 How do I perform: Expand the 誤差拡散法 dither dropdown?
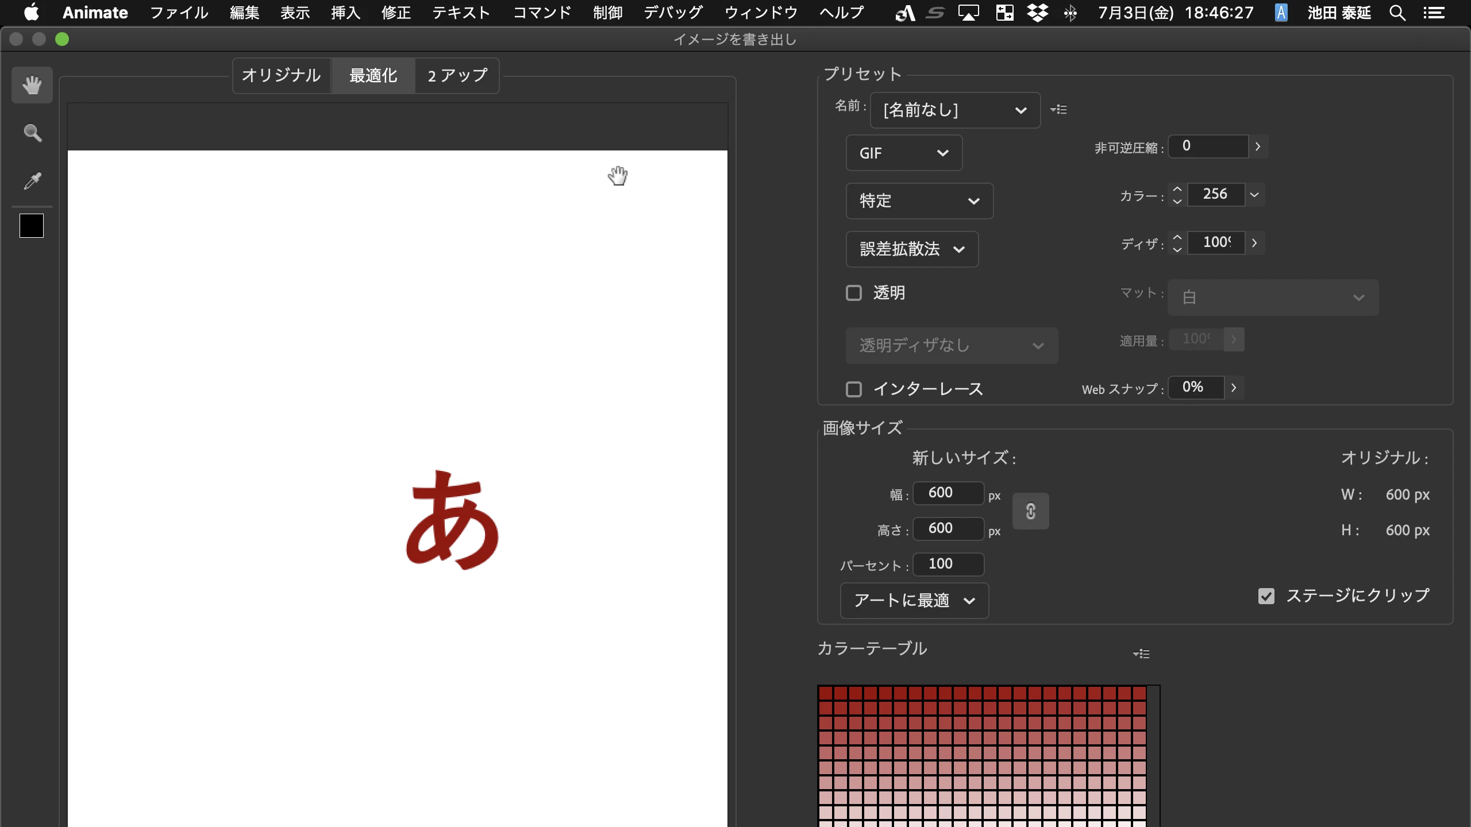click(912, 249)
